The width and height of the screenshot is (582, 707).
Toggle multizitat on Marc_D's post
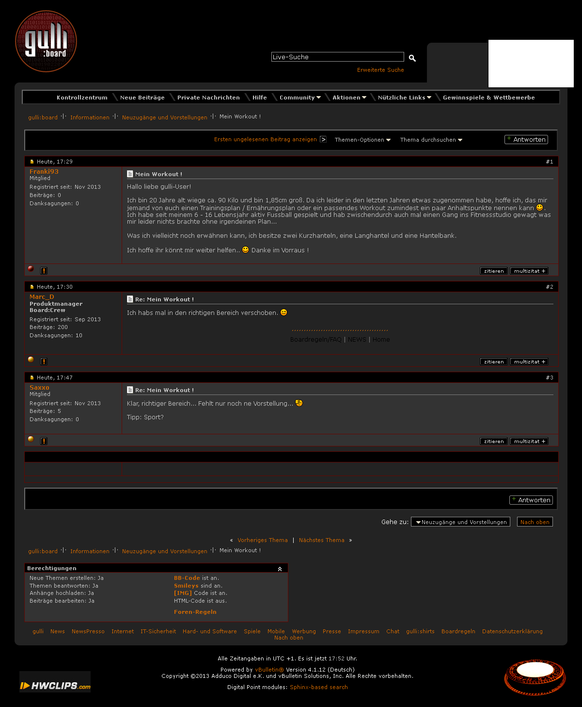pos(529,362)
